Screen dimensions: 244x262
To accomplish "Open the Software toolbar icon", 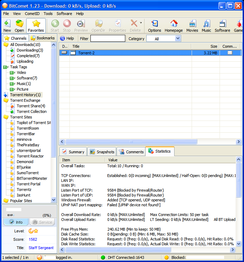I will click(222, 26).
